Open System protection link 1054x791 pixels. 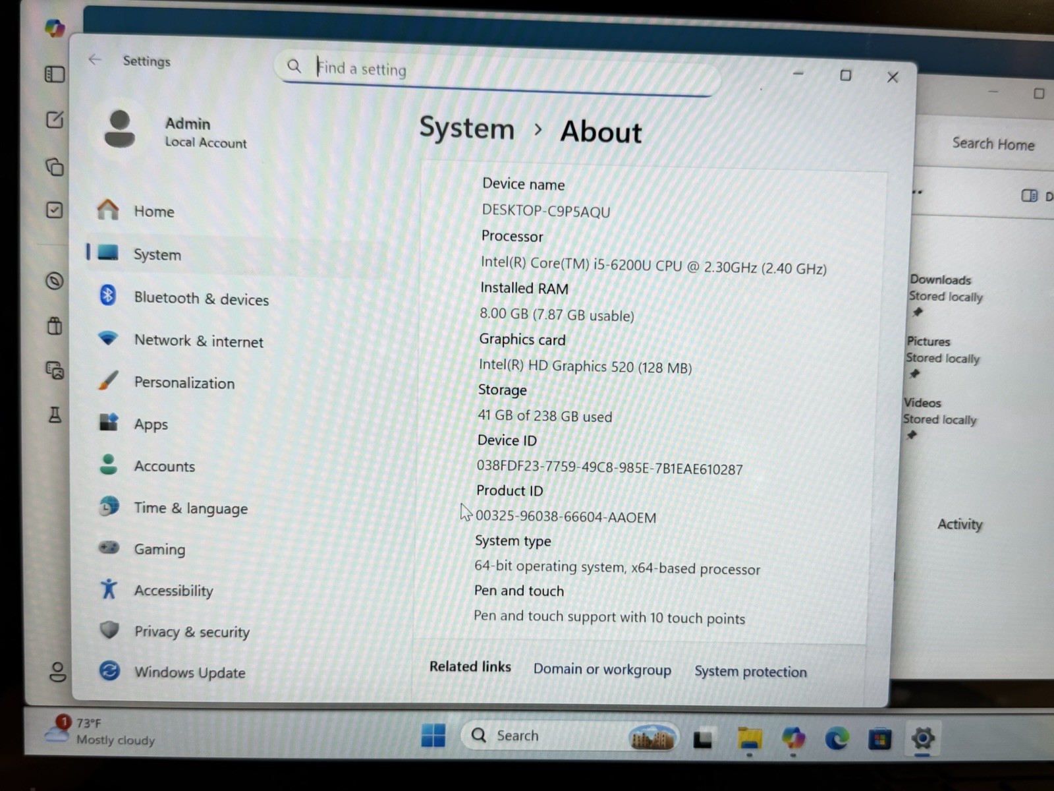750,671
